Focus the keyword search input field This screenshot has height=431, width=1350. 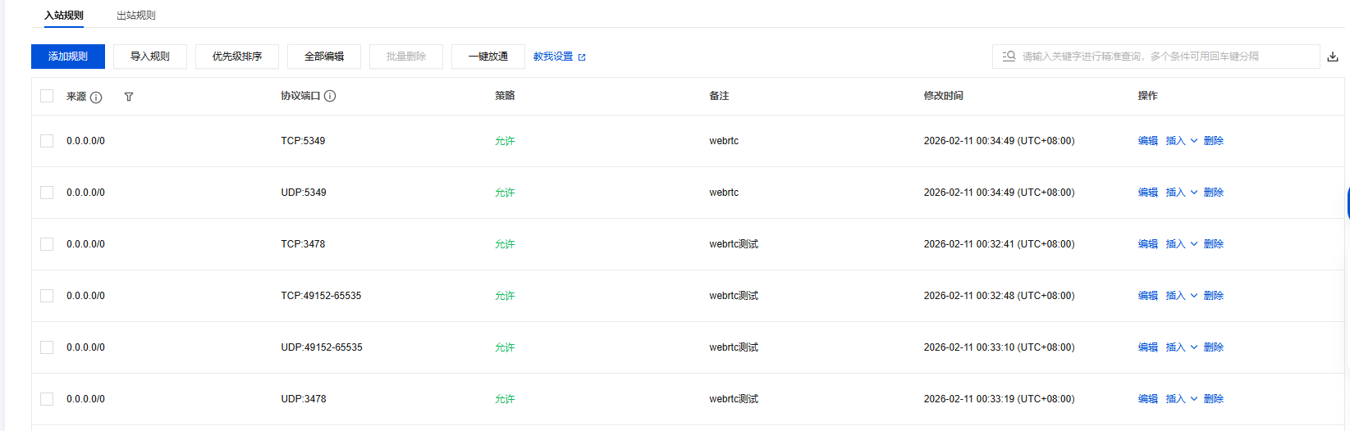click(x=1165, y=57)
